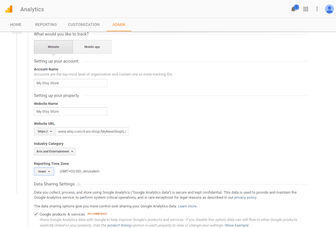Click the product linking link
This screenshot has width=336, height=228.
119,225
